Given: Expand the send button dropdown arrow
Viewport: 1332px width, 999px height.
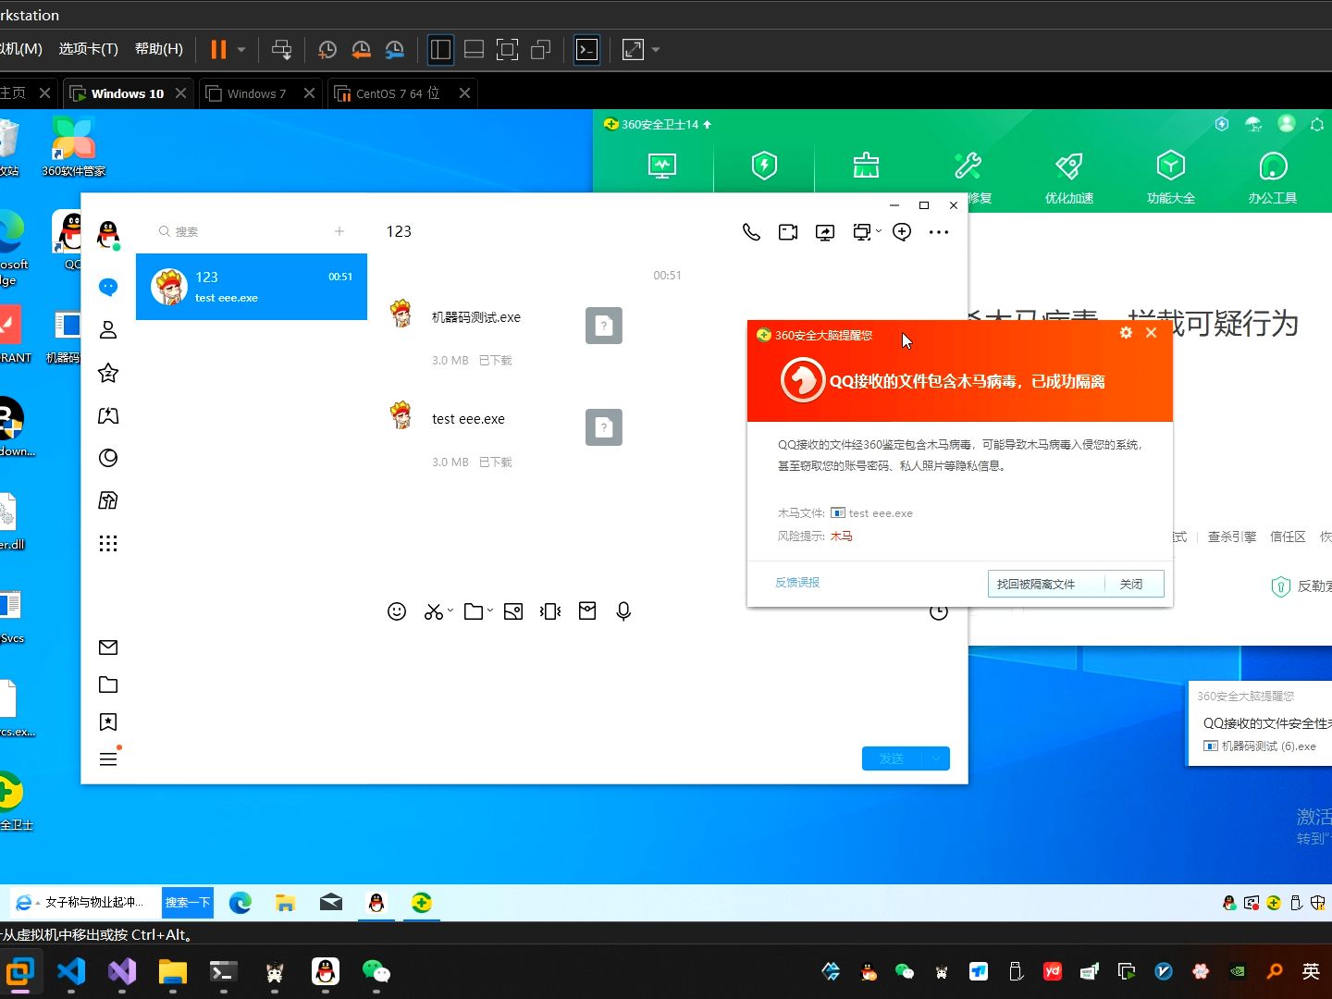Looking at the screenshot, I should (936, 758).
